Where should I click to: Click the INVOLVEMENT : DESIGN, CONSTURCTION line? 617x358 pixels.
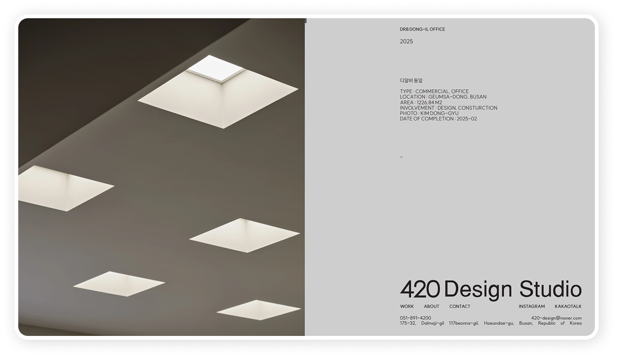point(448,108)
